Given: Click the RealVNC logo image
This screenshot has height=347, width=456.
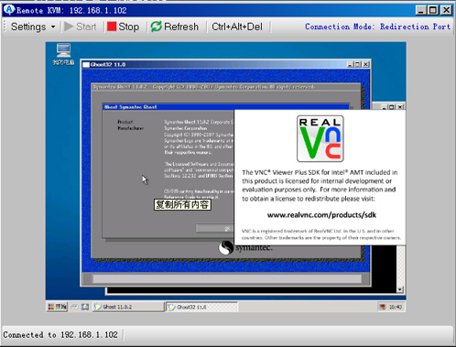Looking at the screenshot, I should (x=320, y=138).
